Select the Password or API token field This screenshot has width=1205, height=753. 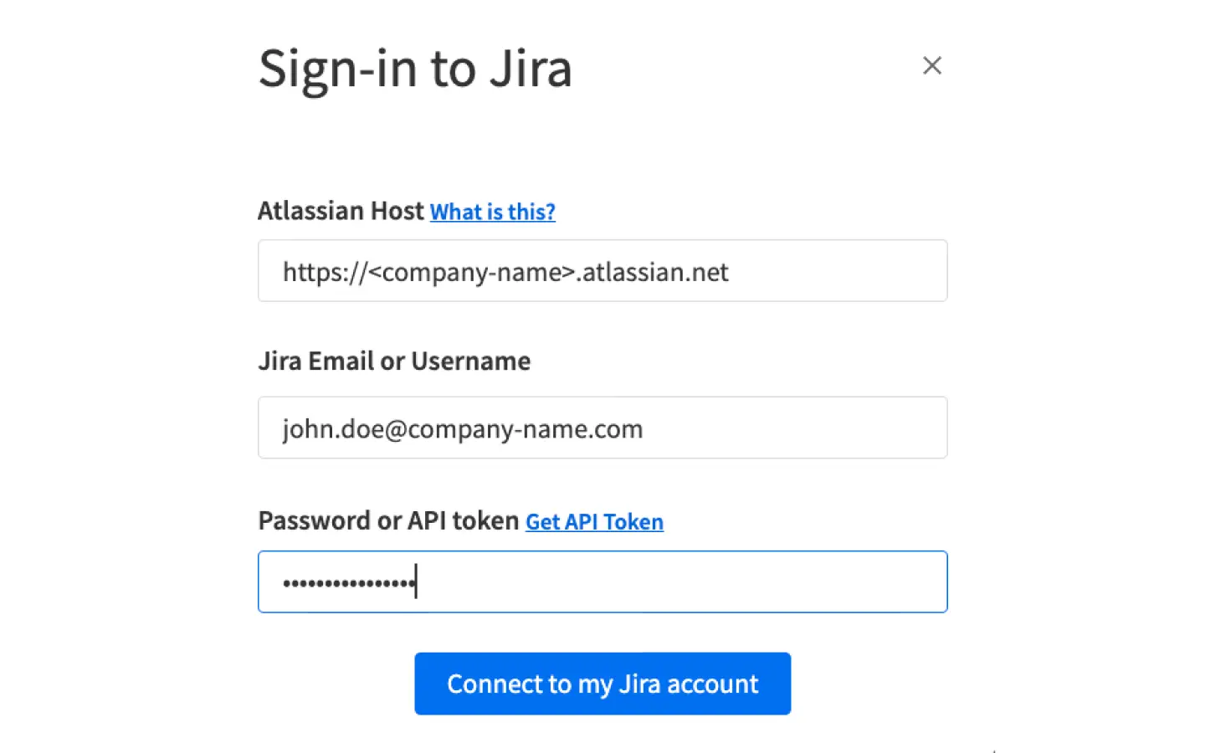(602, 581)
